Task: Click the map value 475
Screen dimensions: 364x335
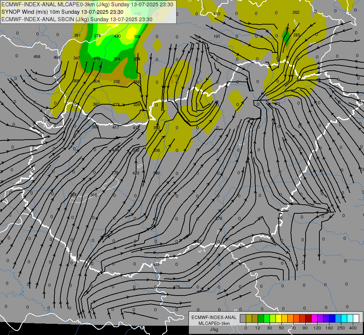Action: [x=177, y=287]
